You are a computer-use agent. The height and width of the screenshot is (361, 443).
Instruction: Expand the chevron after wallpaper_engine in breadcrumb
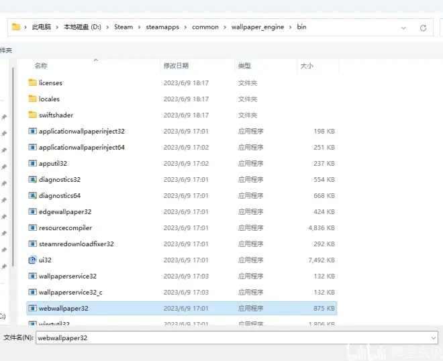pyautogui.click(x=291, y=27)
